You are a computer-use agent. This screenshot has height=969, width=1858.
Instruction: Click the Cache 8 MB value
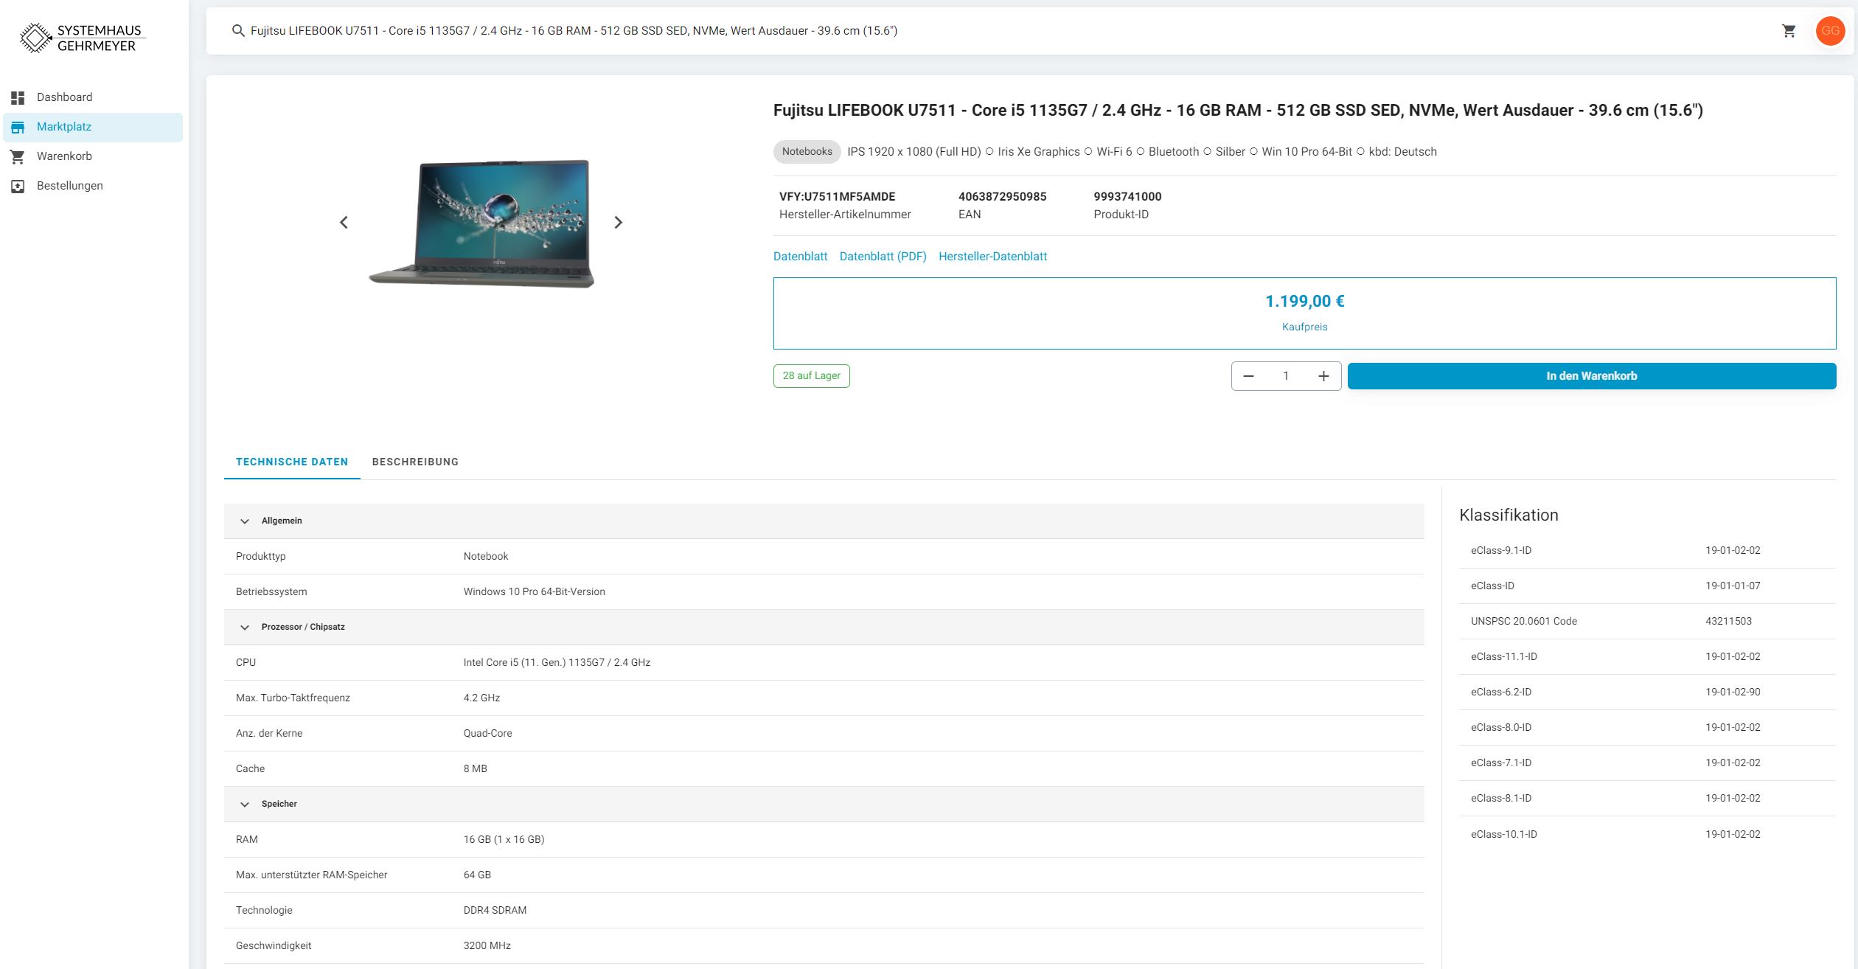[x=475, y=769]
